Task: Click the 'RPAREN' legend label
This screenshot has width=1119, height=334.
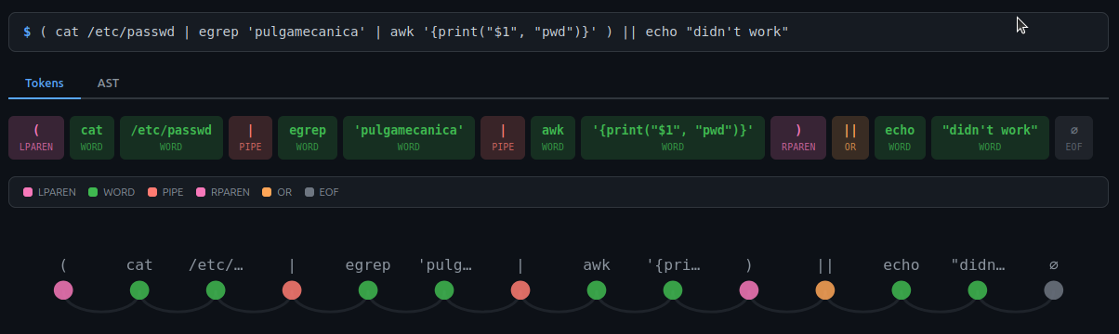Action: click(x=230, y=192)
